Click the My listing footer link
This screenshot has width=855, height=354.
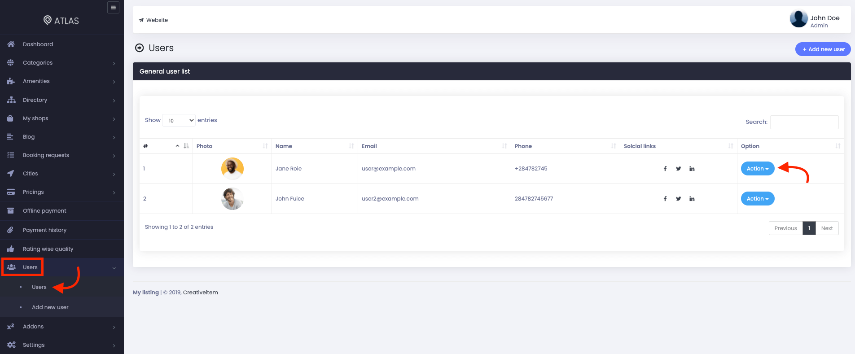coord(146,293)
